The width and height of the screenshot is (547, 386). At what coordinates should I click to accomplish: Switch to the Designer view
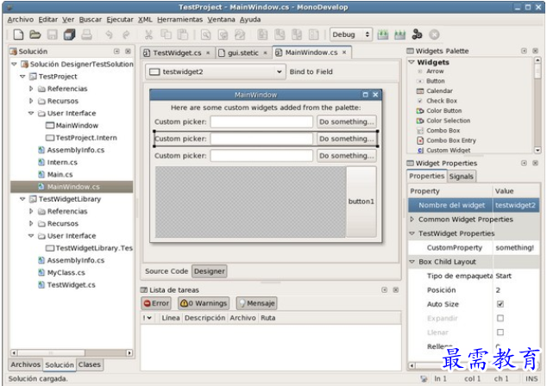[210, 271]
